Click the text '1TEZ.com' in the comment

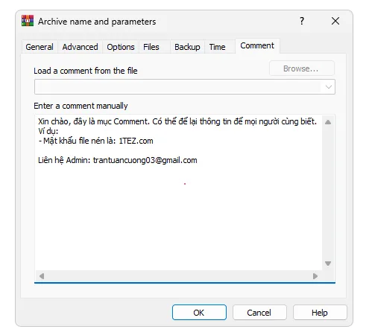click(136, 141)
